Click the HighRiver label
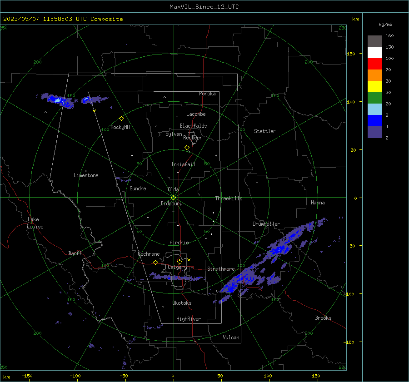The image size is (409, 382). pos(189,319)
